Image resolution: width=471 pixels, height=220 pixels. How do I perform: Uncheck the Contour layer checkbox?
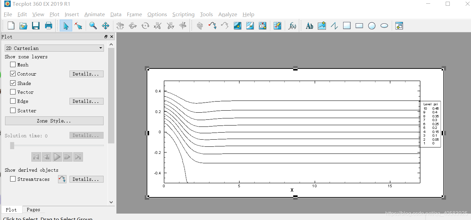click(x=13, y=74)
